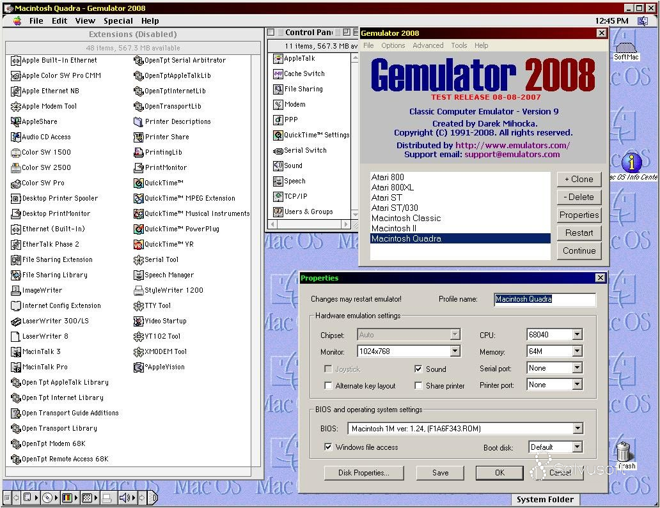Click the Continue button
The image size is (660, 508).
pyautogui.click(x=579, y=251)
